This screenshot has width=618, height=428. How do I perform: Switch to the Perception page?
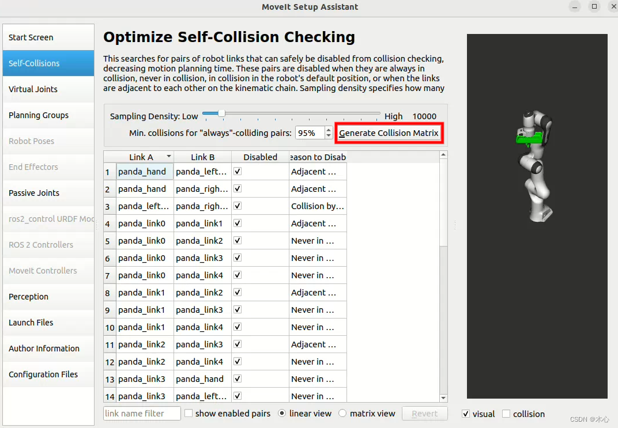pyautogui.click(x=48, y=297)
